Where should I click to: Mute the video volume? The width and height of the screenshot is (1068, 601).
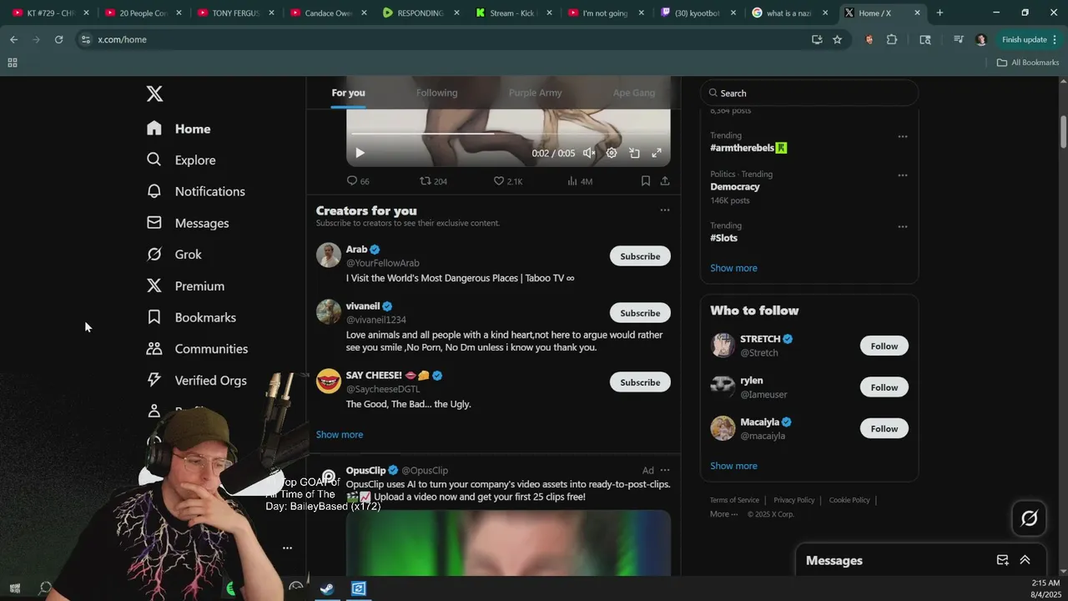pyautogui.click(x=589, y=153)
